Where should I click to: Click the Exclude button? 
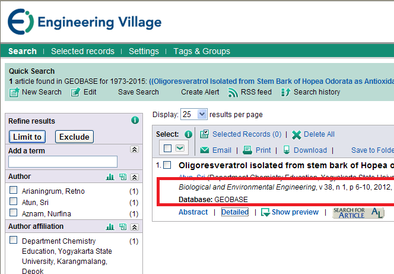[74, 137]
